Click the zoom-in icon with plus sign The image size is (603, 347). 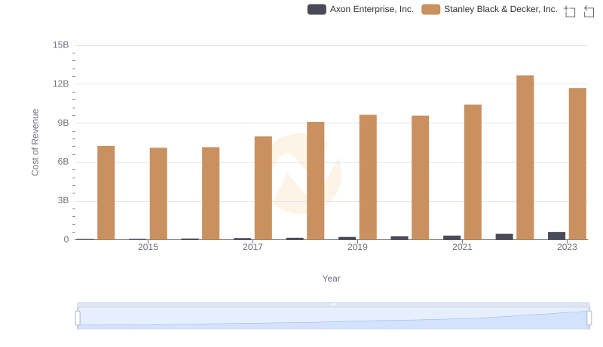pyautogui.click(x=570, y=11)
